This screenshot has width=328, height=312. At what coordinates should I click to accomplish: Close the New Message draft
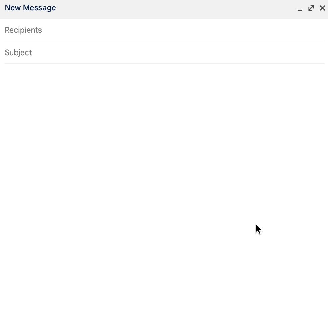point(323,8)
